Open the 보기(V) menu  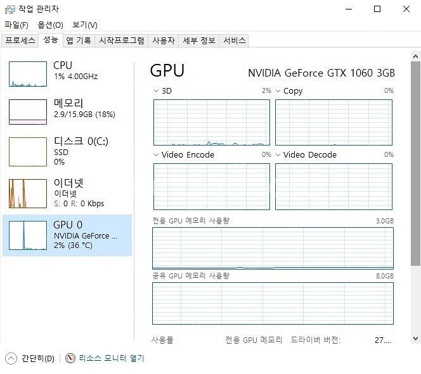coord(85,25)
